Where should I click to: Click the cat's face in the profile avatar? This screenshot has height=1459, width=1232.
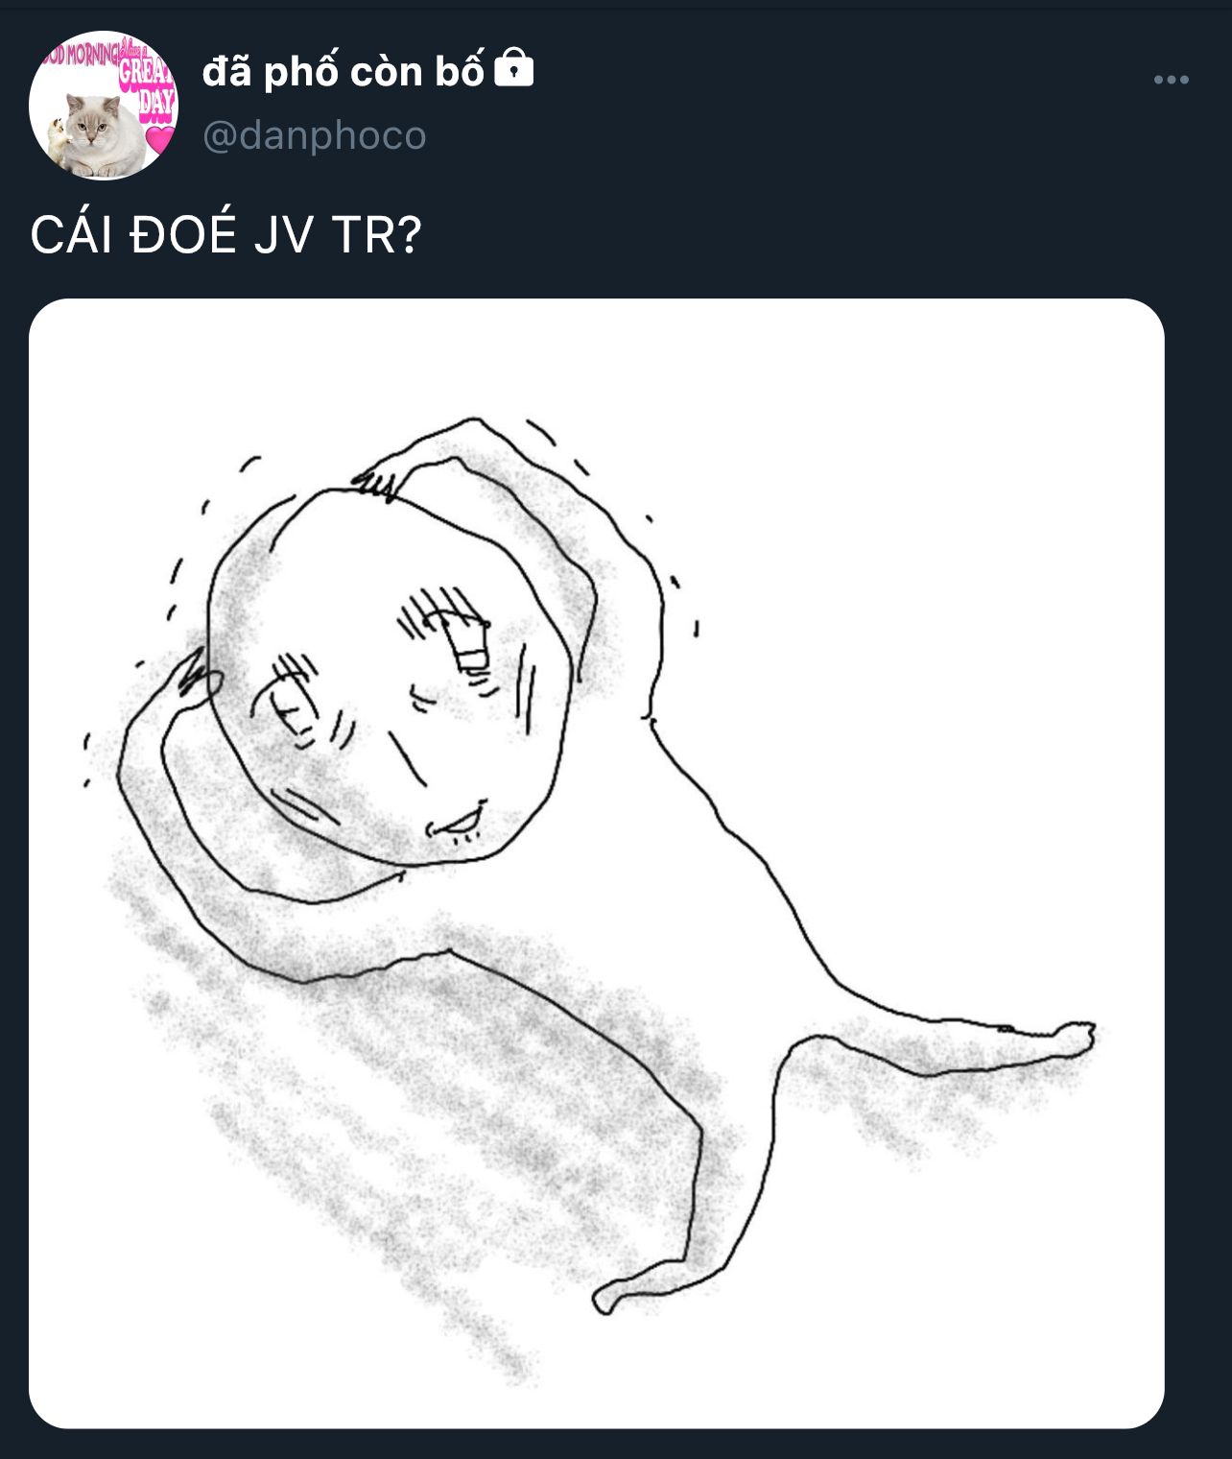click(x=91, y=128)
